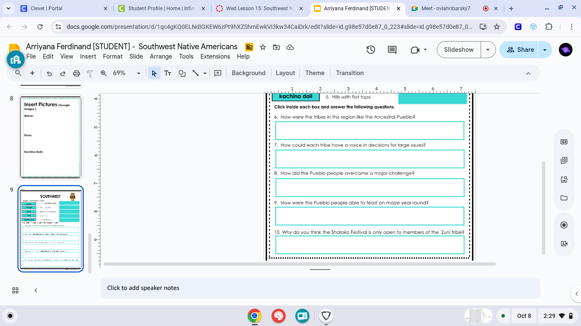Click the Undo arrow in toolbar

(x=49, y=73)
